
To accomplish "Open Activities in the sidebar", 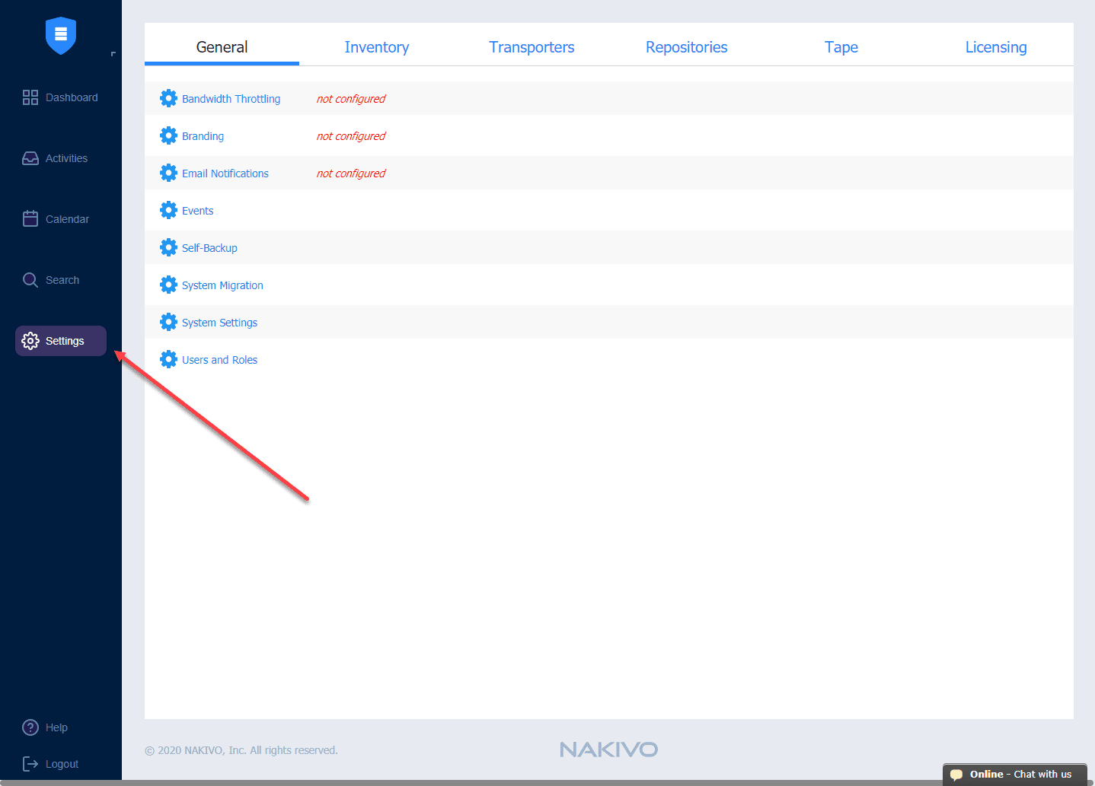I will click(x=61, y=158).
